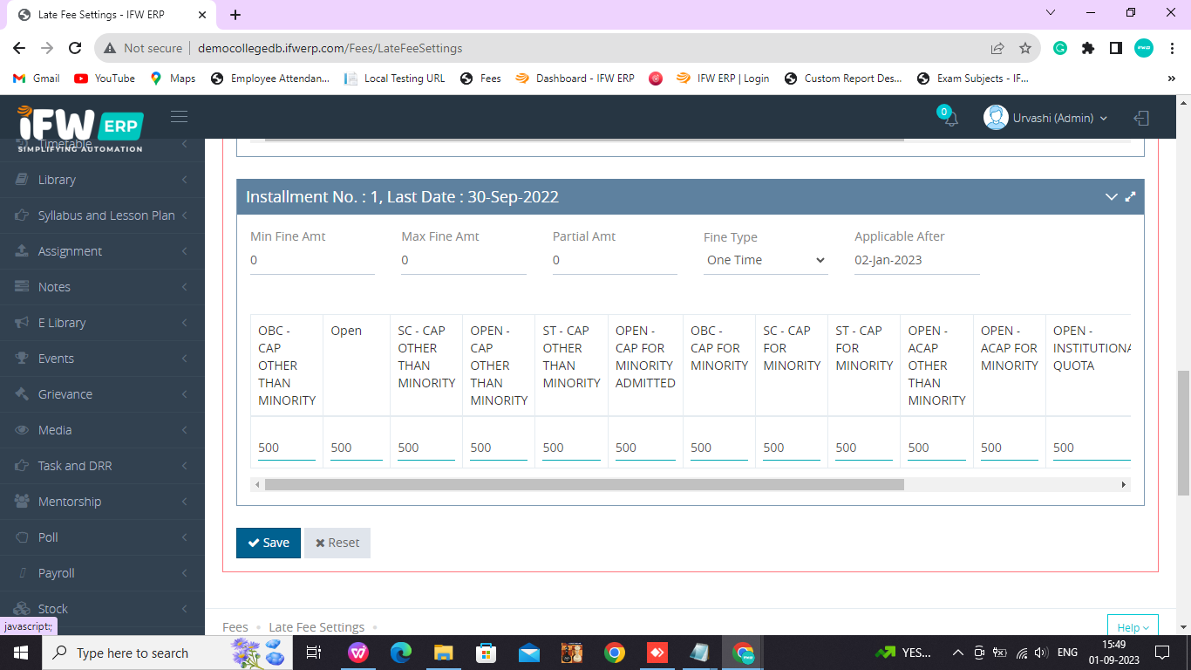Open the Windows Start menu
Screen dimensions: 1191x670
[x=20, y=653]
